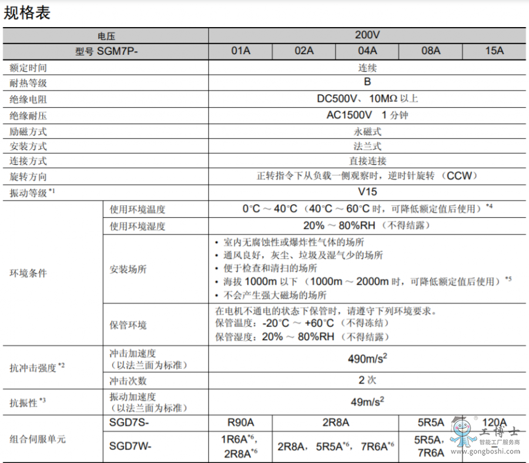
Task: Select the 耐热等级 row label
Action: click(28, 83)
